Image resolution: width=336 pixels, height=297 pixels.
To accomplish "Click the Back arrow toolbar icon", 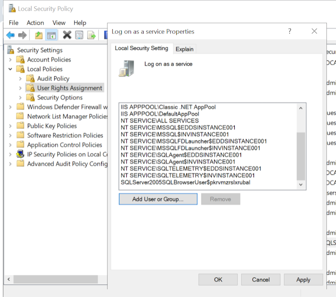I will (x=10, y=35).
